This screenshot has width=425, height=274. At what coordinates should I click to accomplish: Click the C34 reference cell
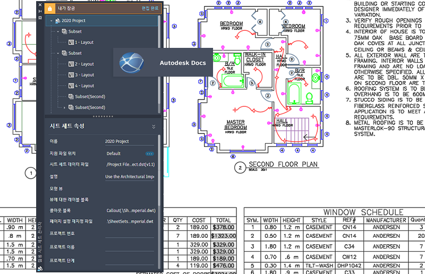[x=349, y=246]
